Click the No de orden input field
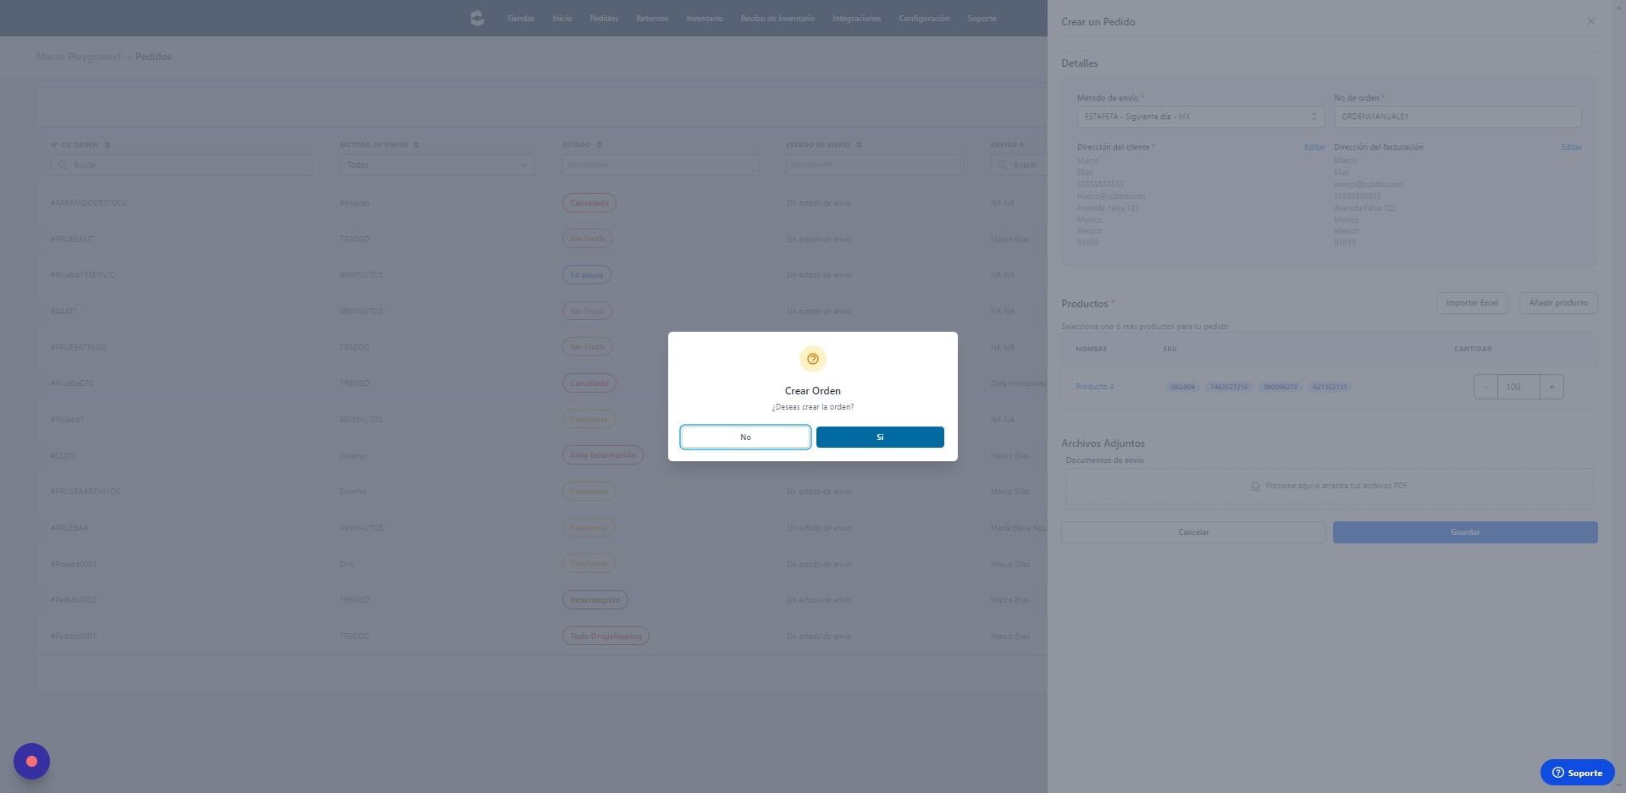 point(1457,116)
